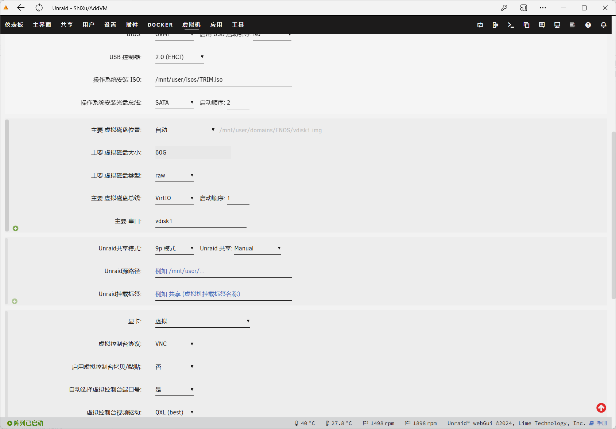Go to the DOCKER menu tab

(160, 25)
